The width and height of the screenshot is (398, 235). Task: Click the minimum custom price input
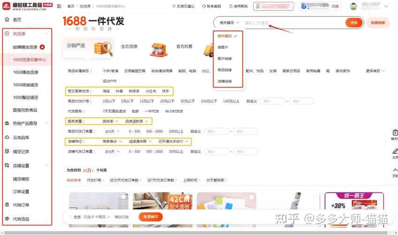pyautogui.click(x=272, y=101)
